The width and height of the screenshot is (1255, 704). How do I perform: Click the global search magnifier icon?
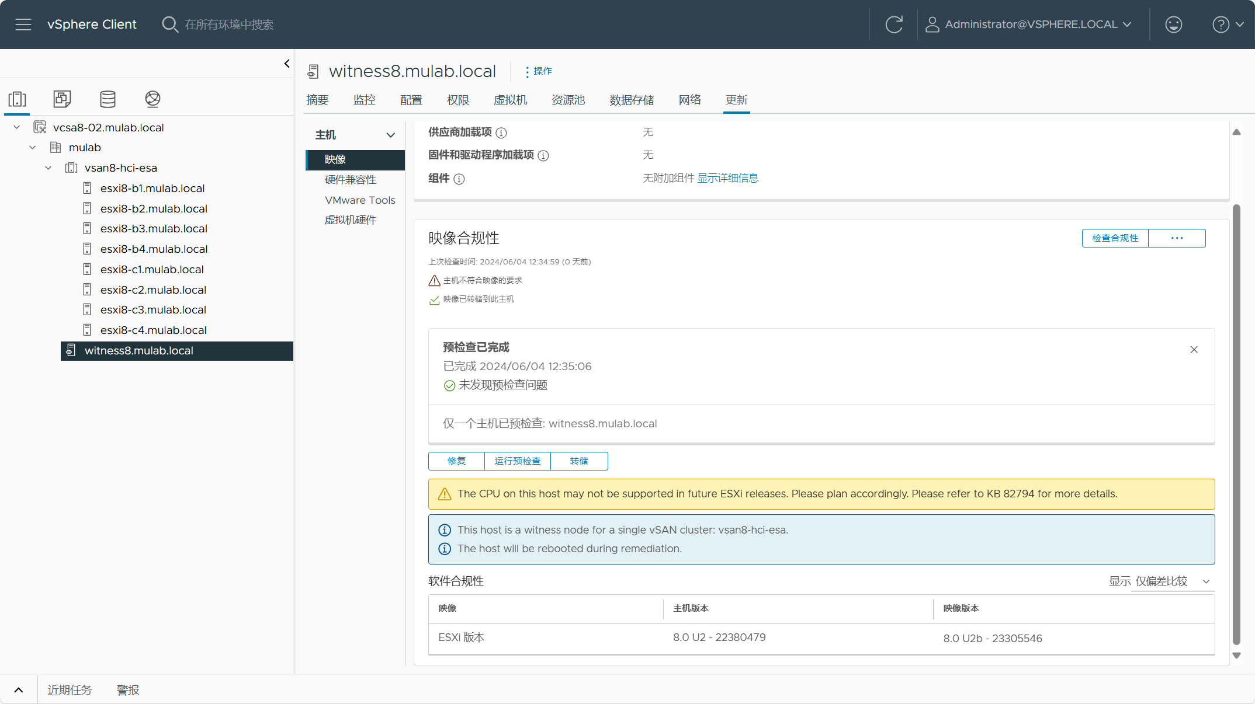[169, 25]
